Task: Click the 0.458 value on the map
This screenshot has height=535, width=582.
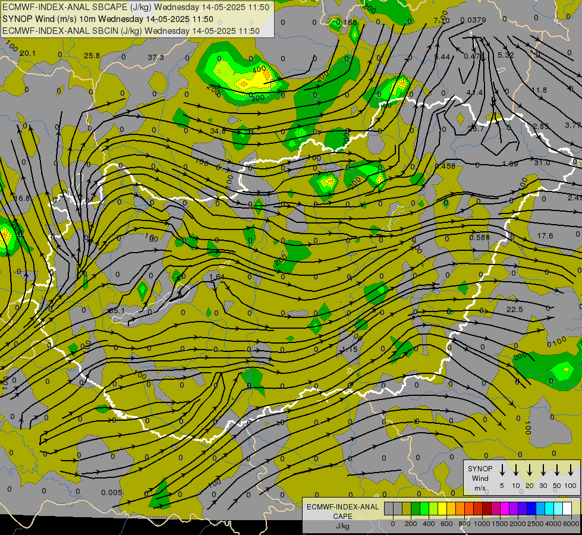Action: [445, 166]
